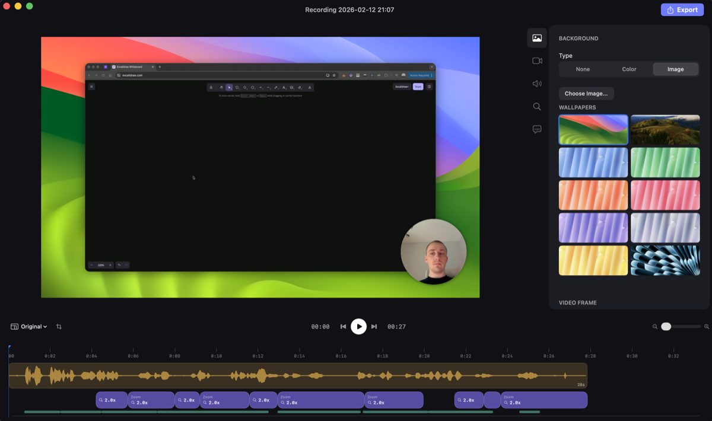Switch background Type to None
Screen dimensions: 712x421
pos(582,69)
